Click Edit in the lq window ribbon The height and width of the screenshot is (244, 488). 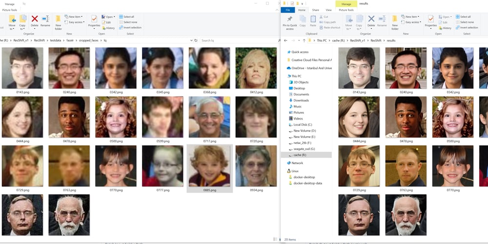106,22
